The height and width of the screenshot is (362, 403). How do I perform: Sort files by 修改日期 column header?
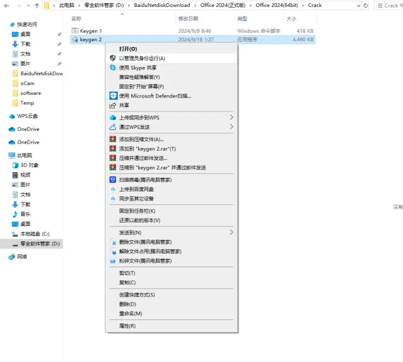tap(188, 19)
